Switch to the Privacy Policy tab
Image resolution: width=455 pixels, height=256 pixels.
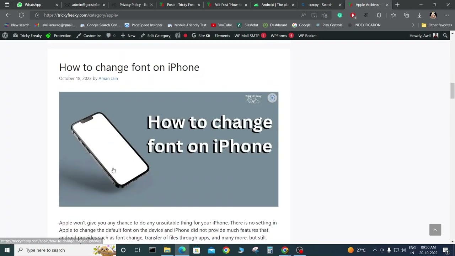(133, 5)
